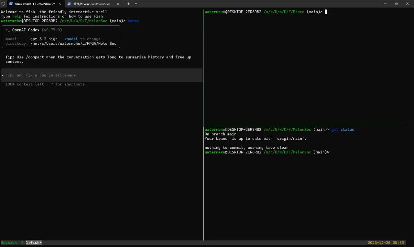Click the date and time in the tmux status bar

pyautogui.click(x=386, y=242)
